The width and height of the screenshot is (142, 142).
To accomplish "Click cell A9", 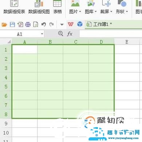I will [25, 123].
